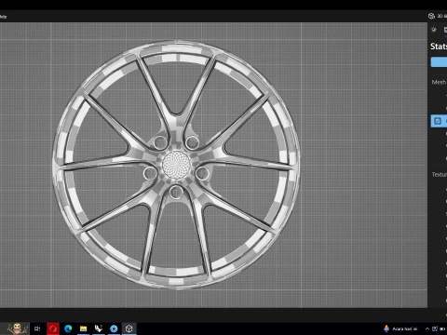Viewport: 447px width, 335px height.
Task: Click the owl search highlight in taskbar
Action: click(x=17, y=328)
